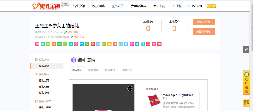Open the green location pin icon
The image size is (253, 111).
87,44
